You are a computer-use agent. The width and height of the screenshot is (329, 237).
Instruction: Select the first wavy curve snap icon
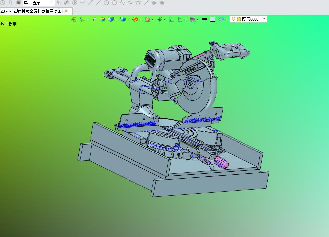point(122,3)
